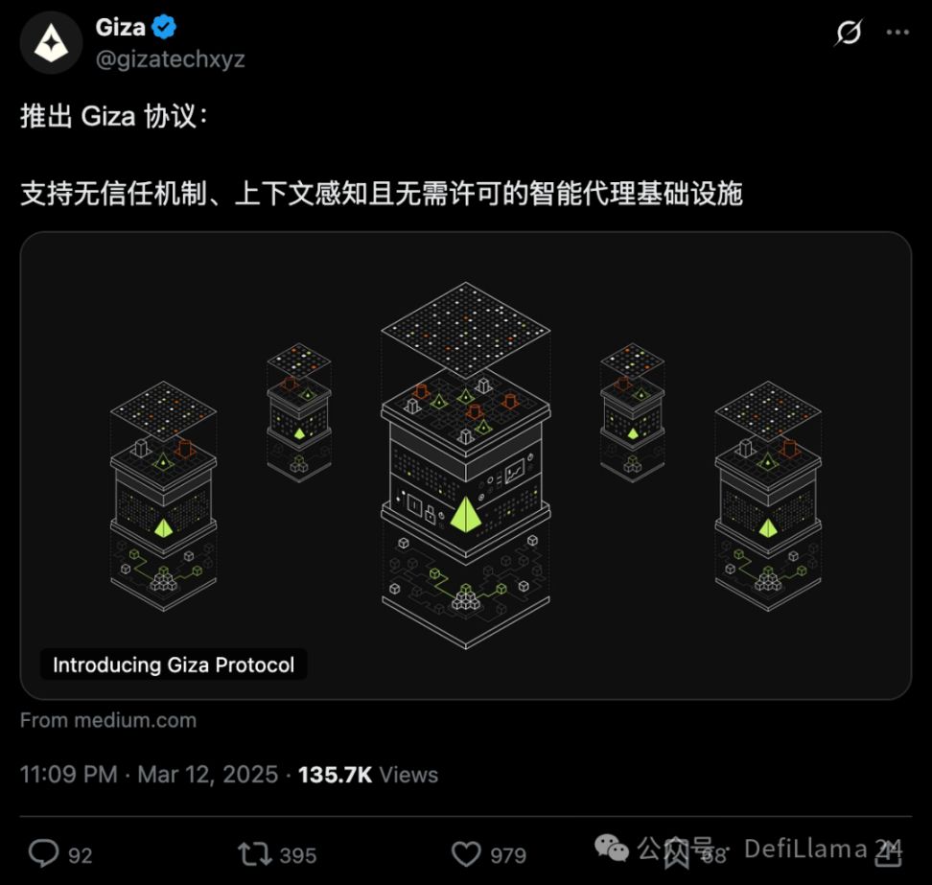Viewport: 932px width, 885px height.
Task: Click the Giza display name
Action: pyautogui.click(x=121, y=28)
